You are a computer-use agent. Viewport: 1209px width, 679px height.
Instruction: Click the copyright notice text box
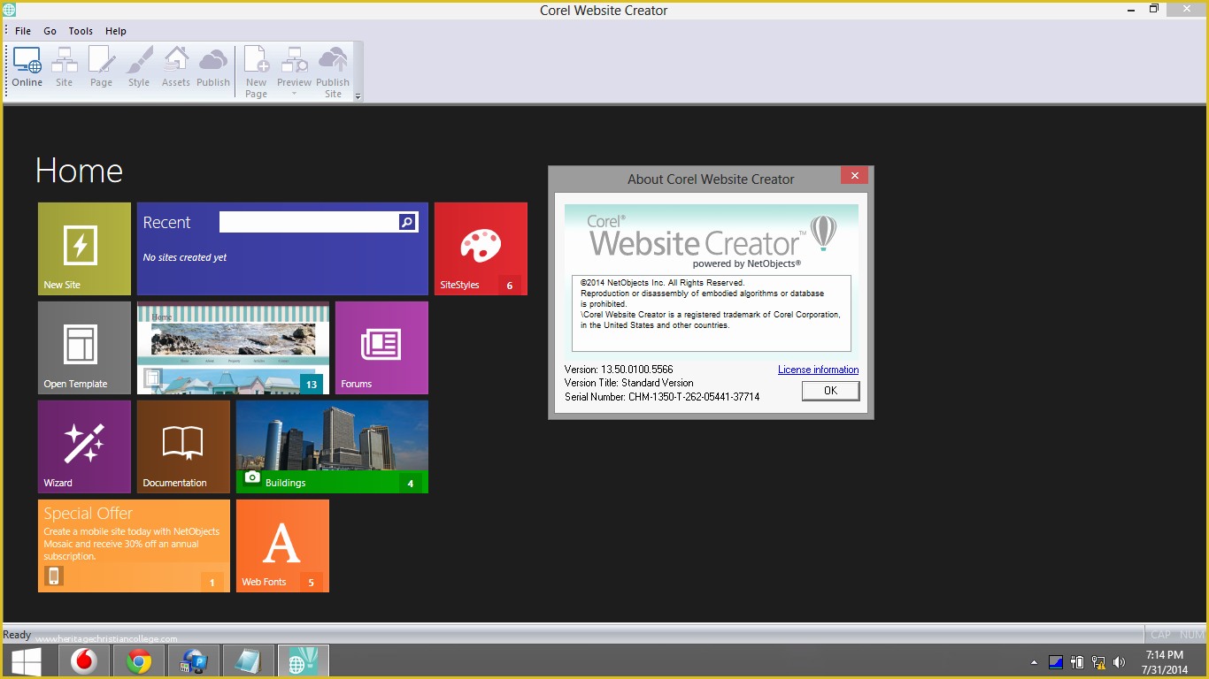point(712,313)
